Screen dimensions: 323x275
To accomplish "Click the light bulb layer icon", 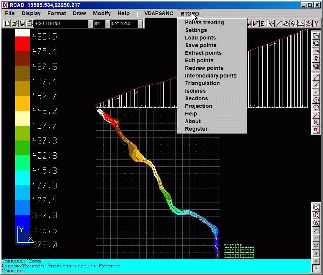I will (316, 58).
